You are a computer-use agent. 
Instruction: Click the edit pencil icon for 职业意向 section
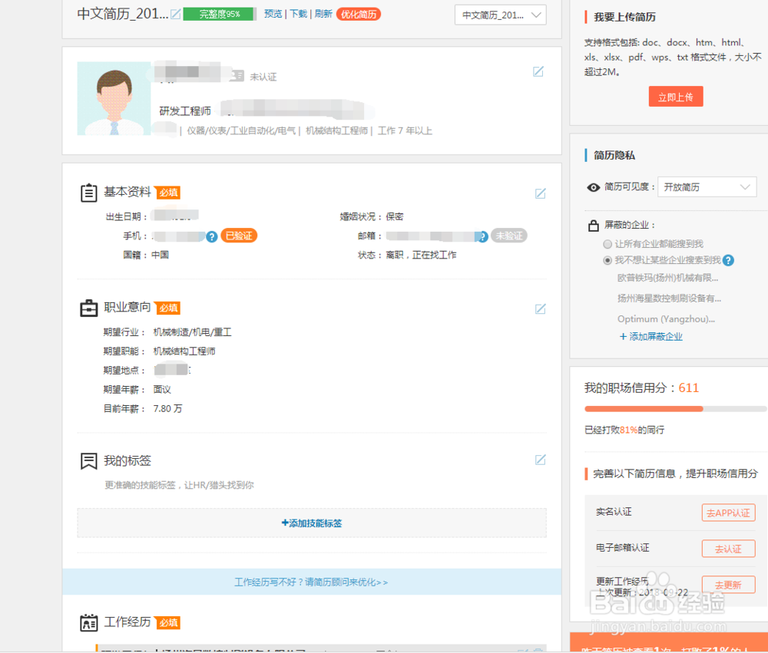(x=540, y=309)
